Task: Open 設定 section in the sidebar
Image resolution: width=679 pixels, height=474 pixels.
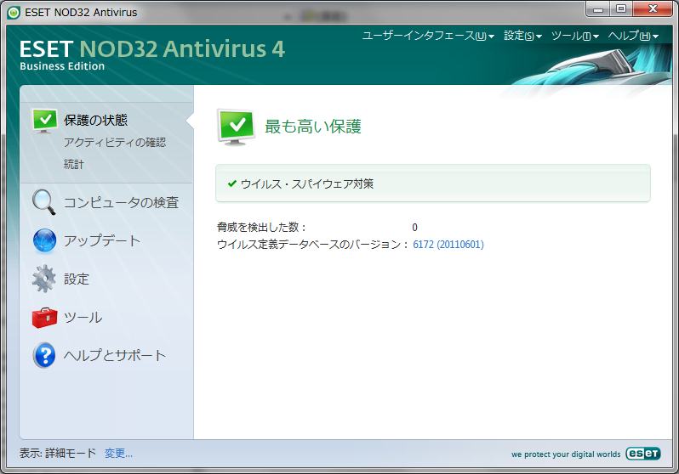Action: click(77, 279)
